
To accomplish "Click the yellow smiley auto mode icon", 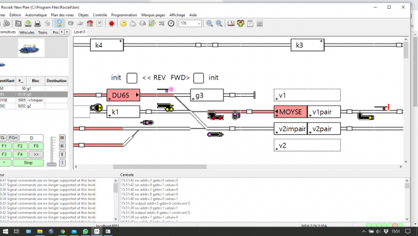I will tap(123, 23).
